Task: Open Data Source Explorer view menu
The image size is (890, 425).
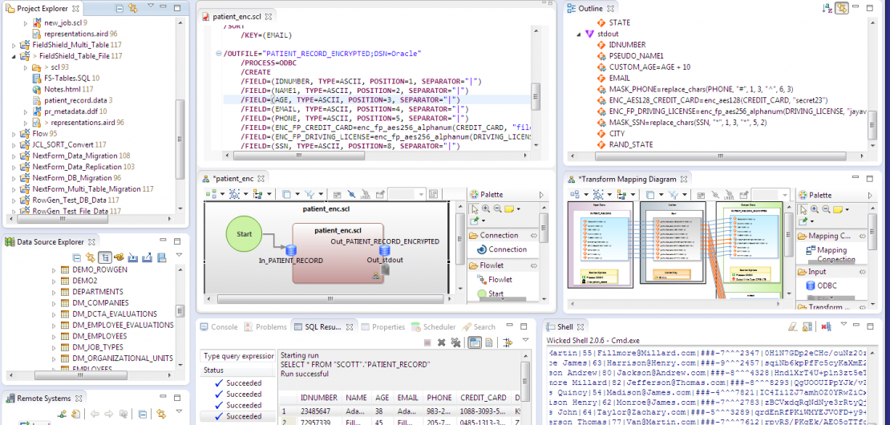Action: pyautogui.click(x=180, y=255)
